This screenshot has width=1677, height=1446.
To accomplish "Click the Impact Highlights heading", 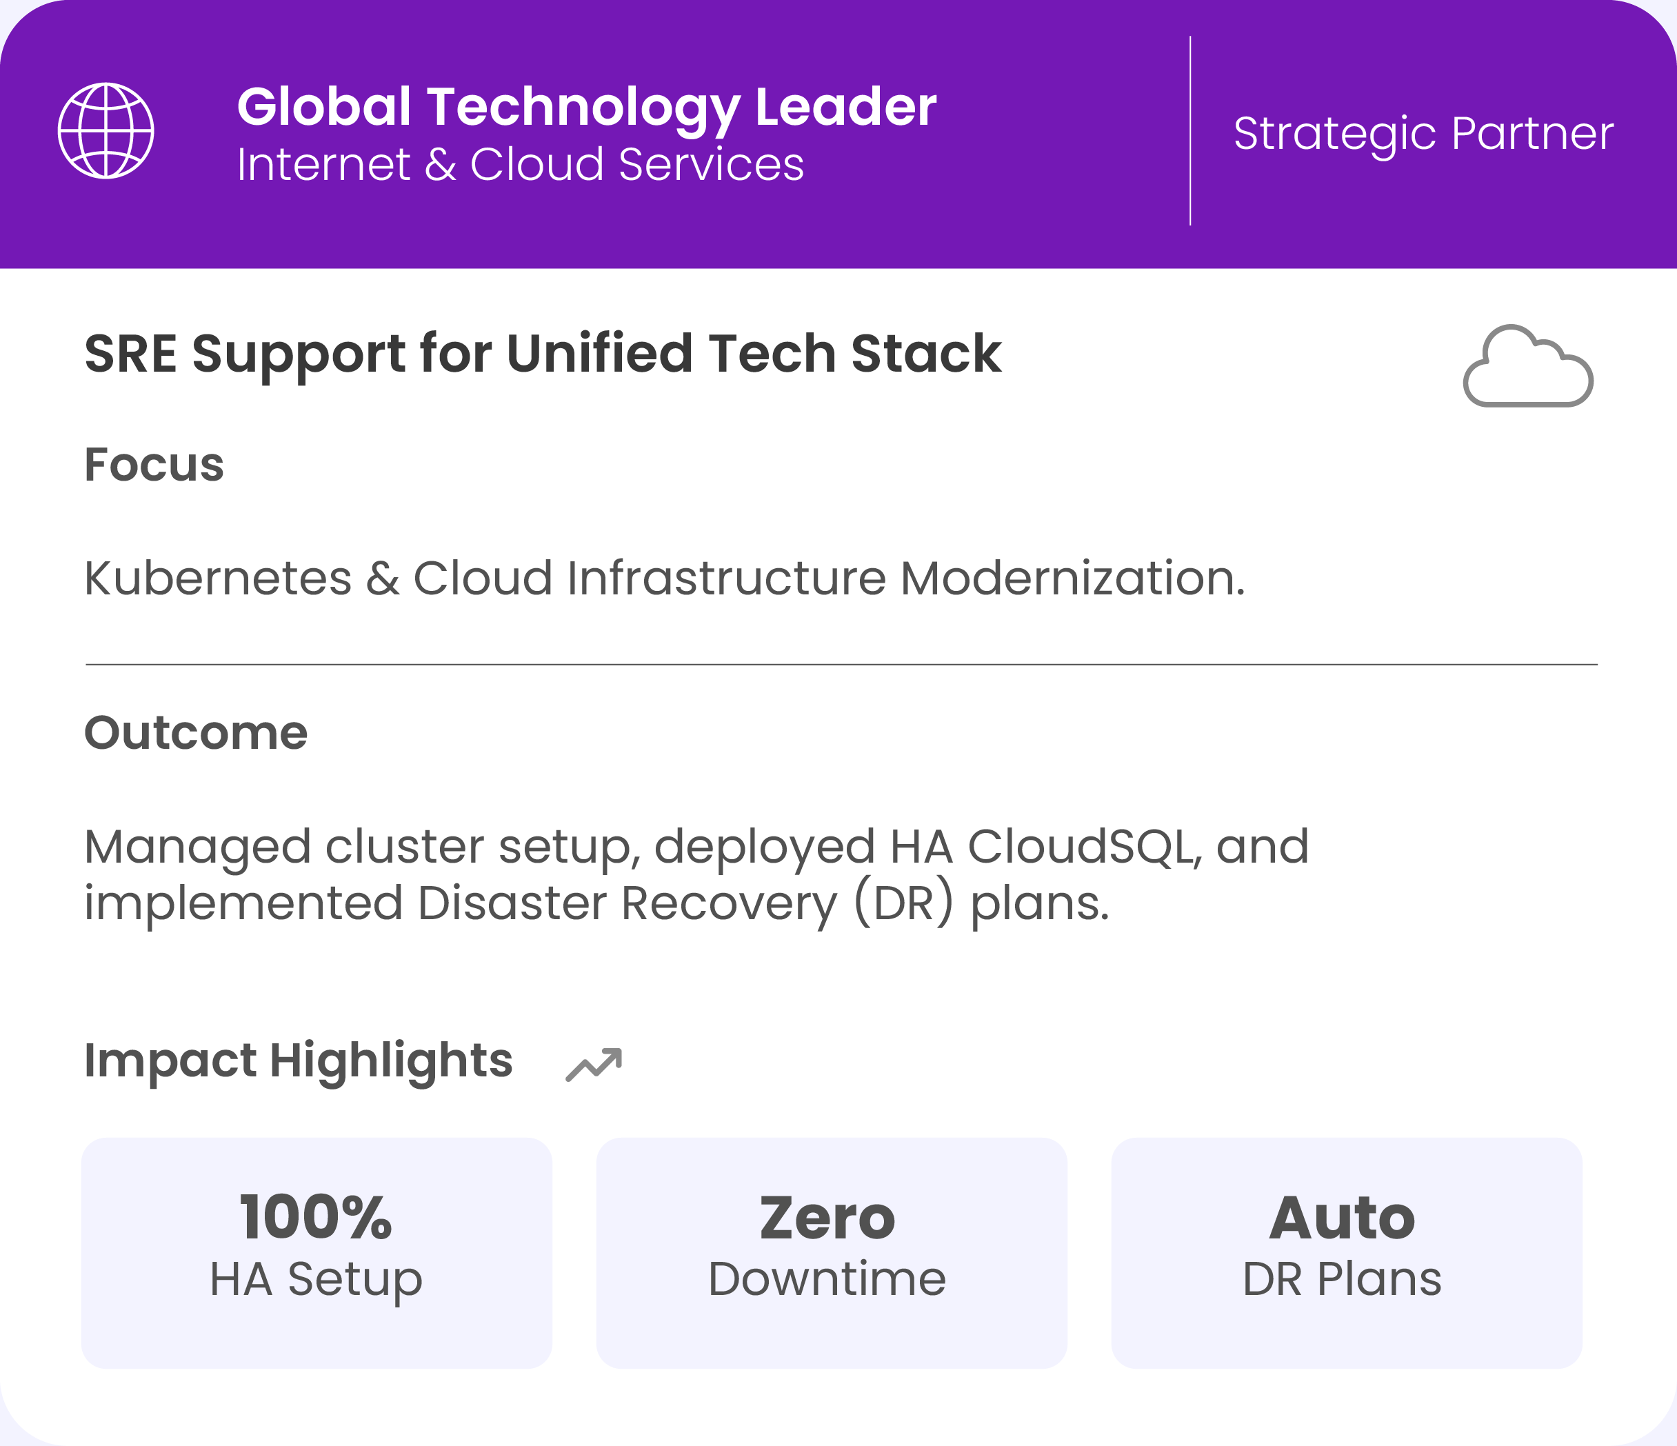I will [x=298, y=1060].
